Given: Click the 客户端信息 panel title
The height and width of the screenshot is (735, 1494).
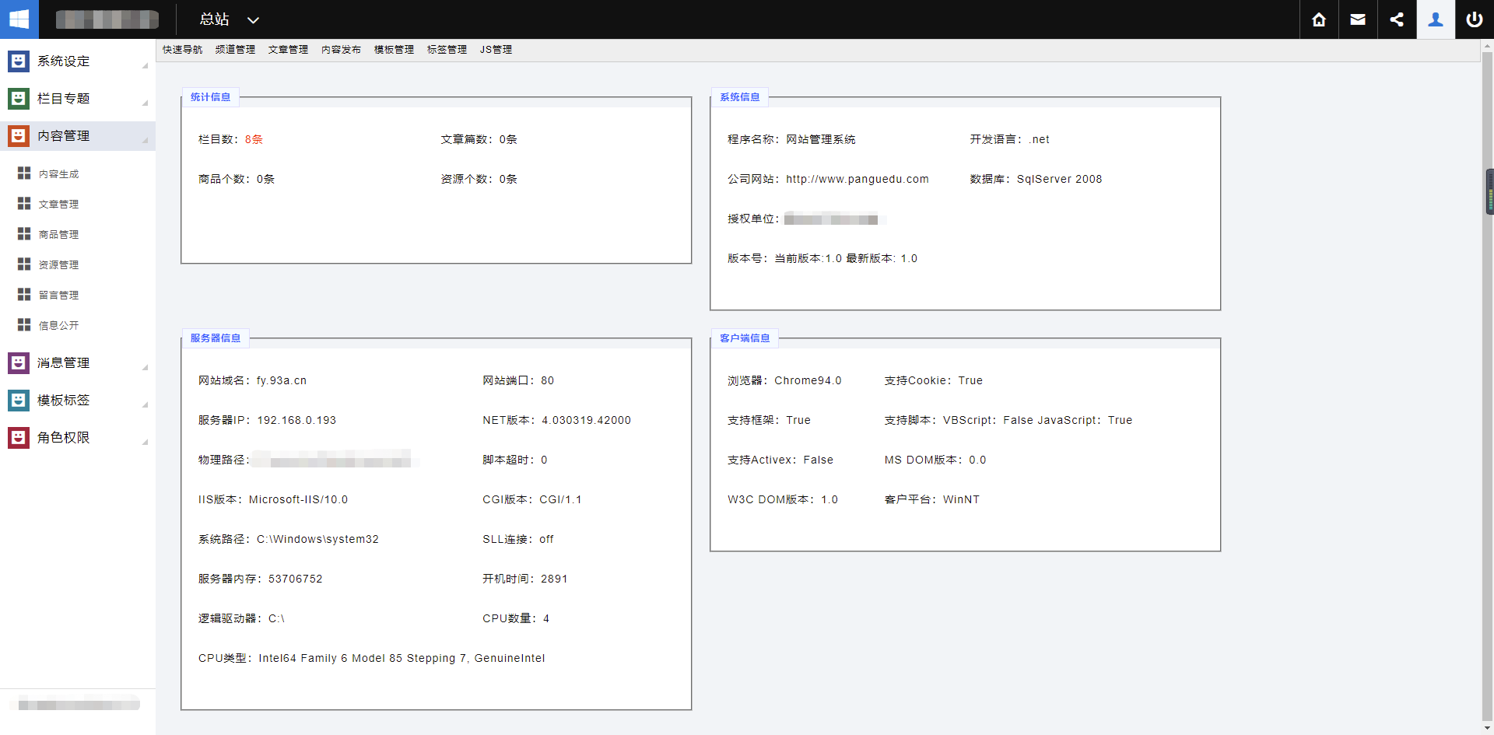Looking at the screenshot, I should click(745, 338).
